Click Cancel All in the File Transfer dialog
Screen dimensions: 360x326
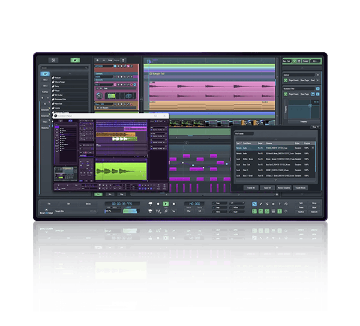coord(268,188)
